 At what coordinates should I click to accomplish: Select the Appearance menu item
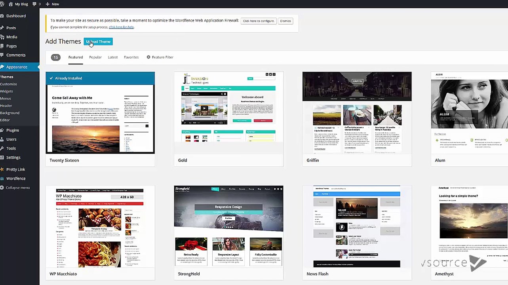click(17, 67)
